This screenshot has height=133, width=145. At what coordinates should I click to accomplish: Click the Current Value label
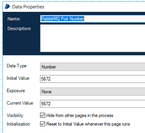coord(20,103)
